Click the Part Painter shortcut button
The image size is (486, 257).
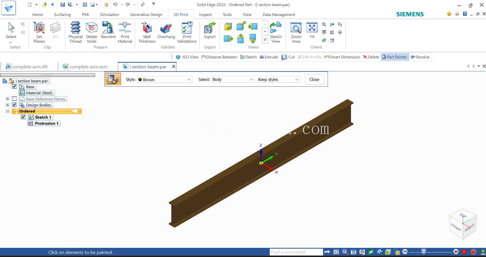pos(395,57)
